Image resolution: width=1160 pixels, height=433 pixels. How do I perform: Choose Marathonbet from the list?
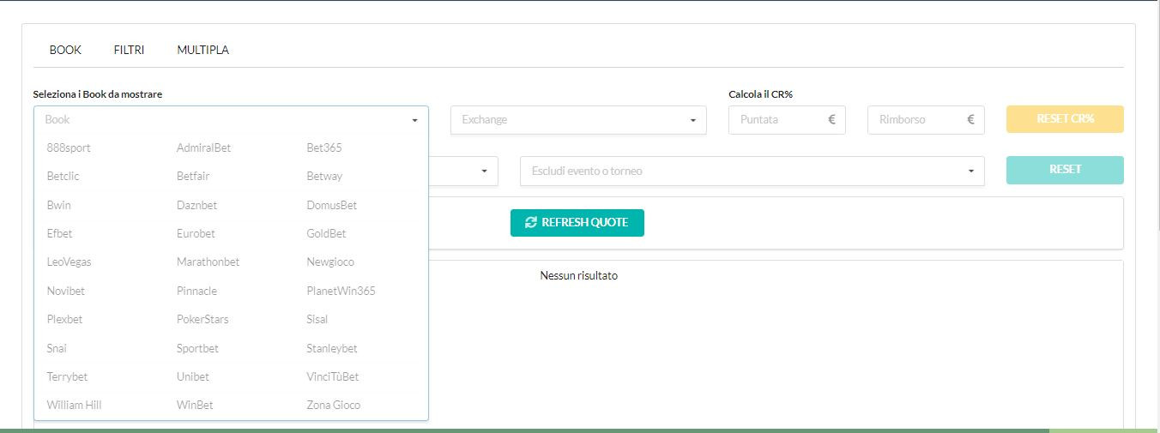[x=208, y=262]
